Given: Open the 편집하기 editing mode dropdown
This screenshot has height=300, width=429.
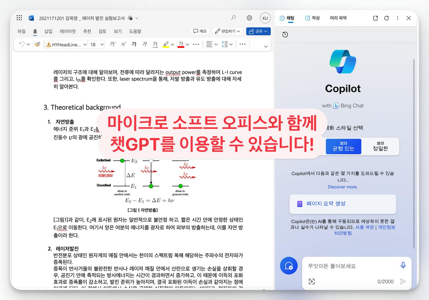Looking at the screenshot, I should [x=228, y=31].
